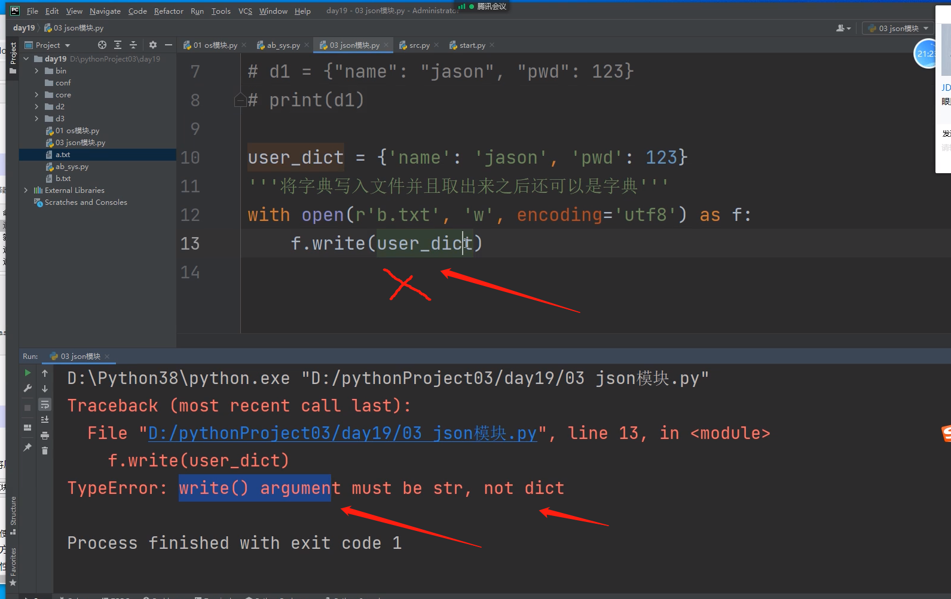Open the Favorites tool window
The image size is (951, 599).
pyautogui.click(x=13, y=566)
